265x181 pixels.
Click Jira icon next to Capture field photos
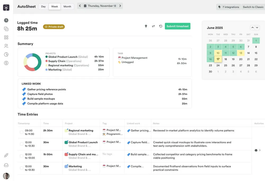24,94
